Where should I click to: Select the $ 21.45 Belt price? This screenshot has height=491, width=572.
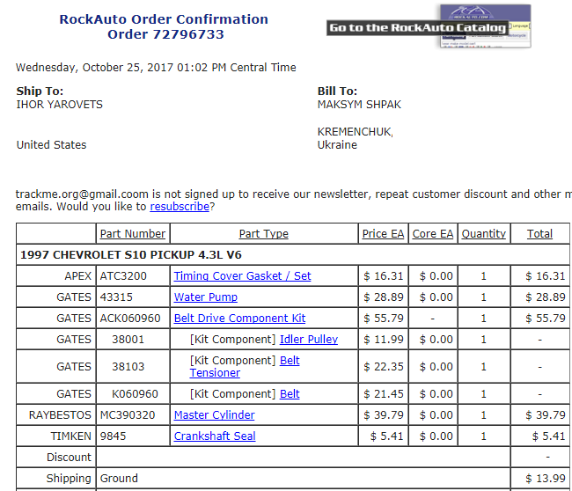384,394
